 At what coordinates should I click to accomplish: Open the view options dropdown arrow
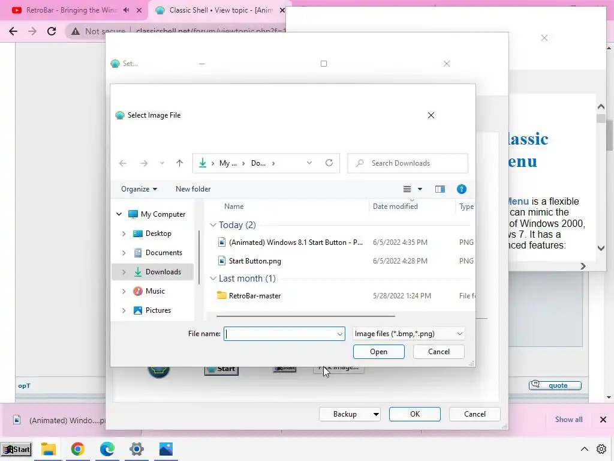click(420, 189)
